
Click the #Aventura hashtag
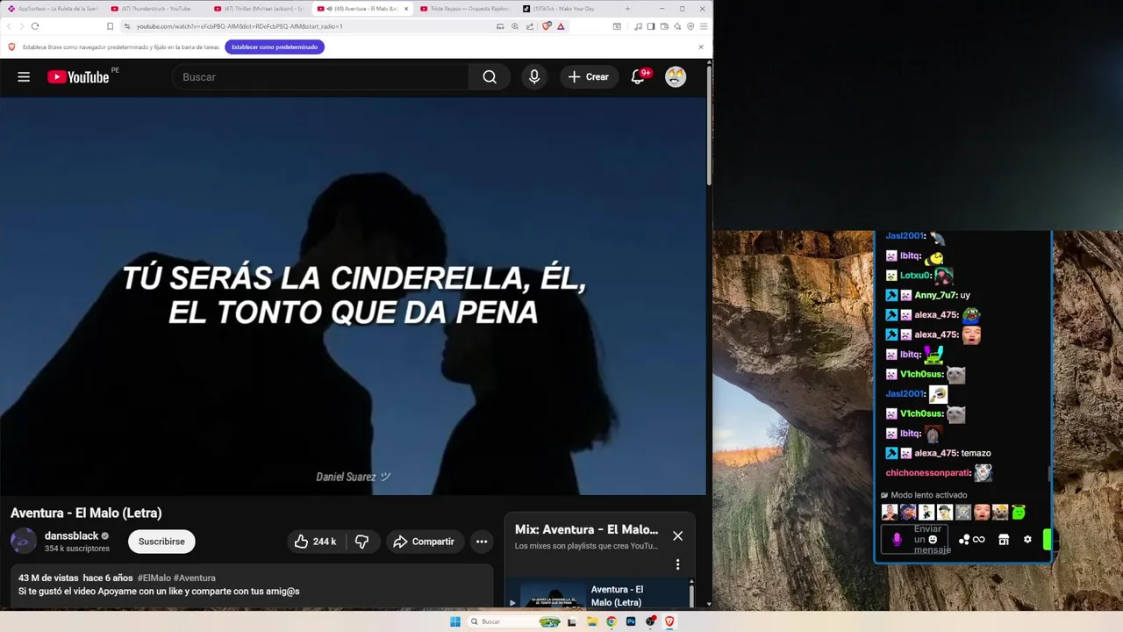195,578
